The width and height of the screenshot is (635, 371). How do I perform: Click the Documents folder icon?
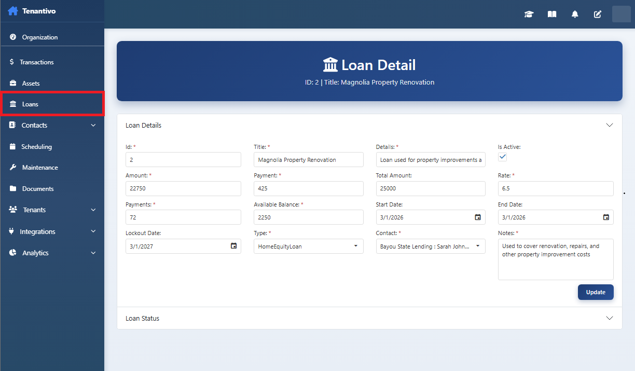[x=13, y=189]
